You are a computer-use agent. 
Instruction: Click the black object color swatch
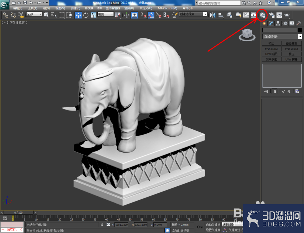300,30
